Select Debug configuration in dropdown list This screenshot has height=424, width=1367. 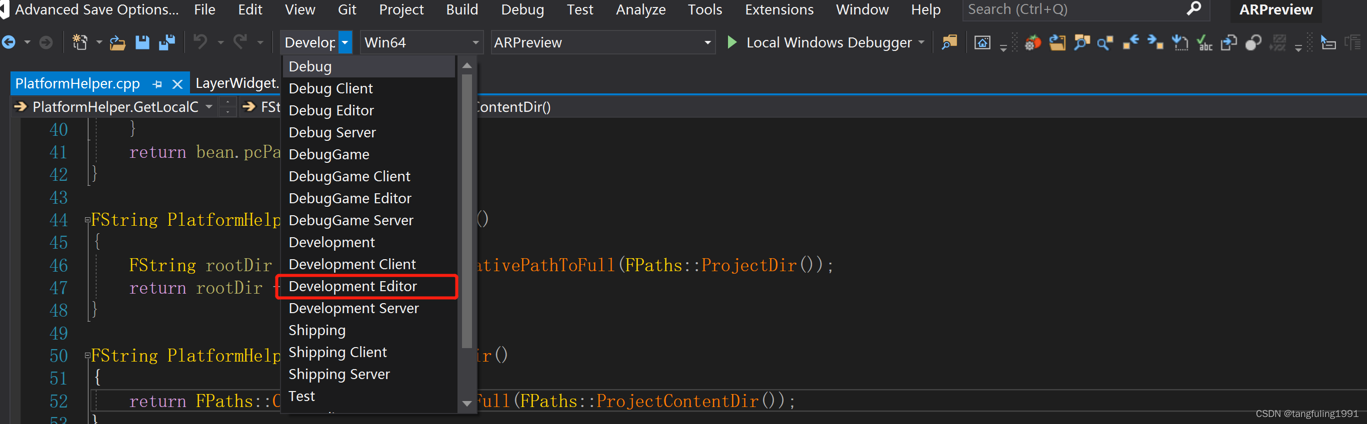368,67
